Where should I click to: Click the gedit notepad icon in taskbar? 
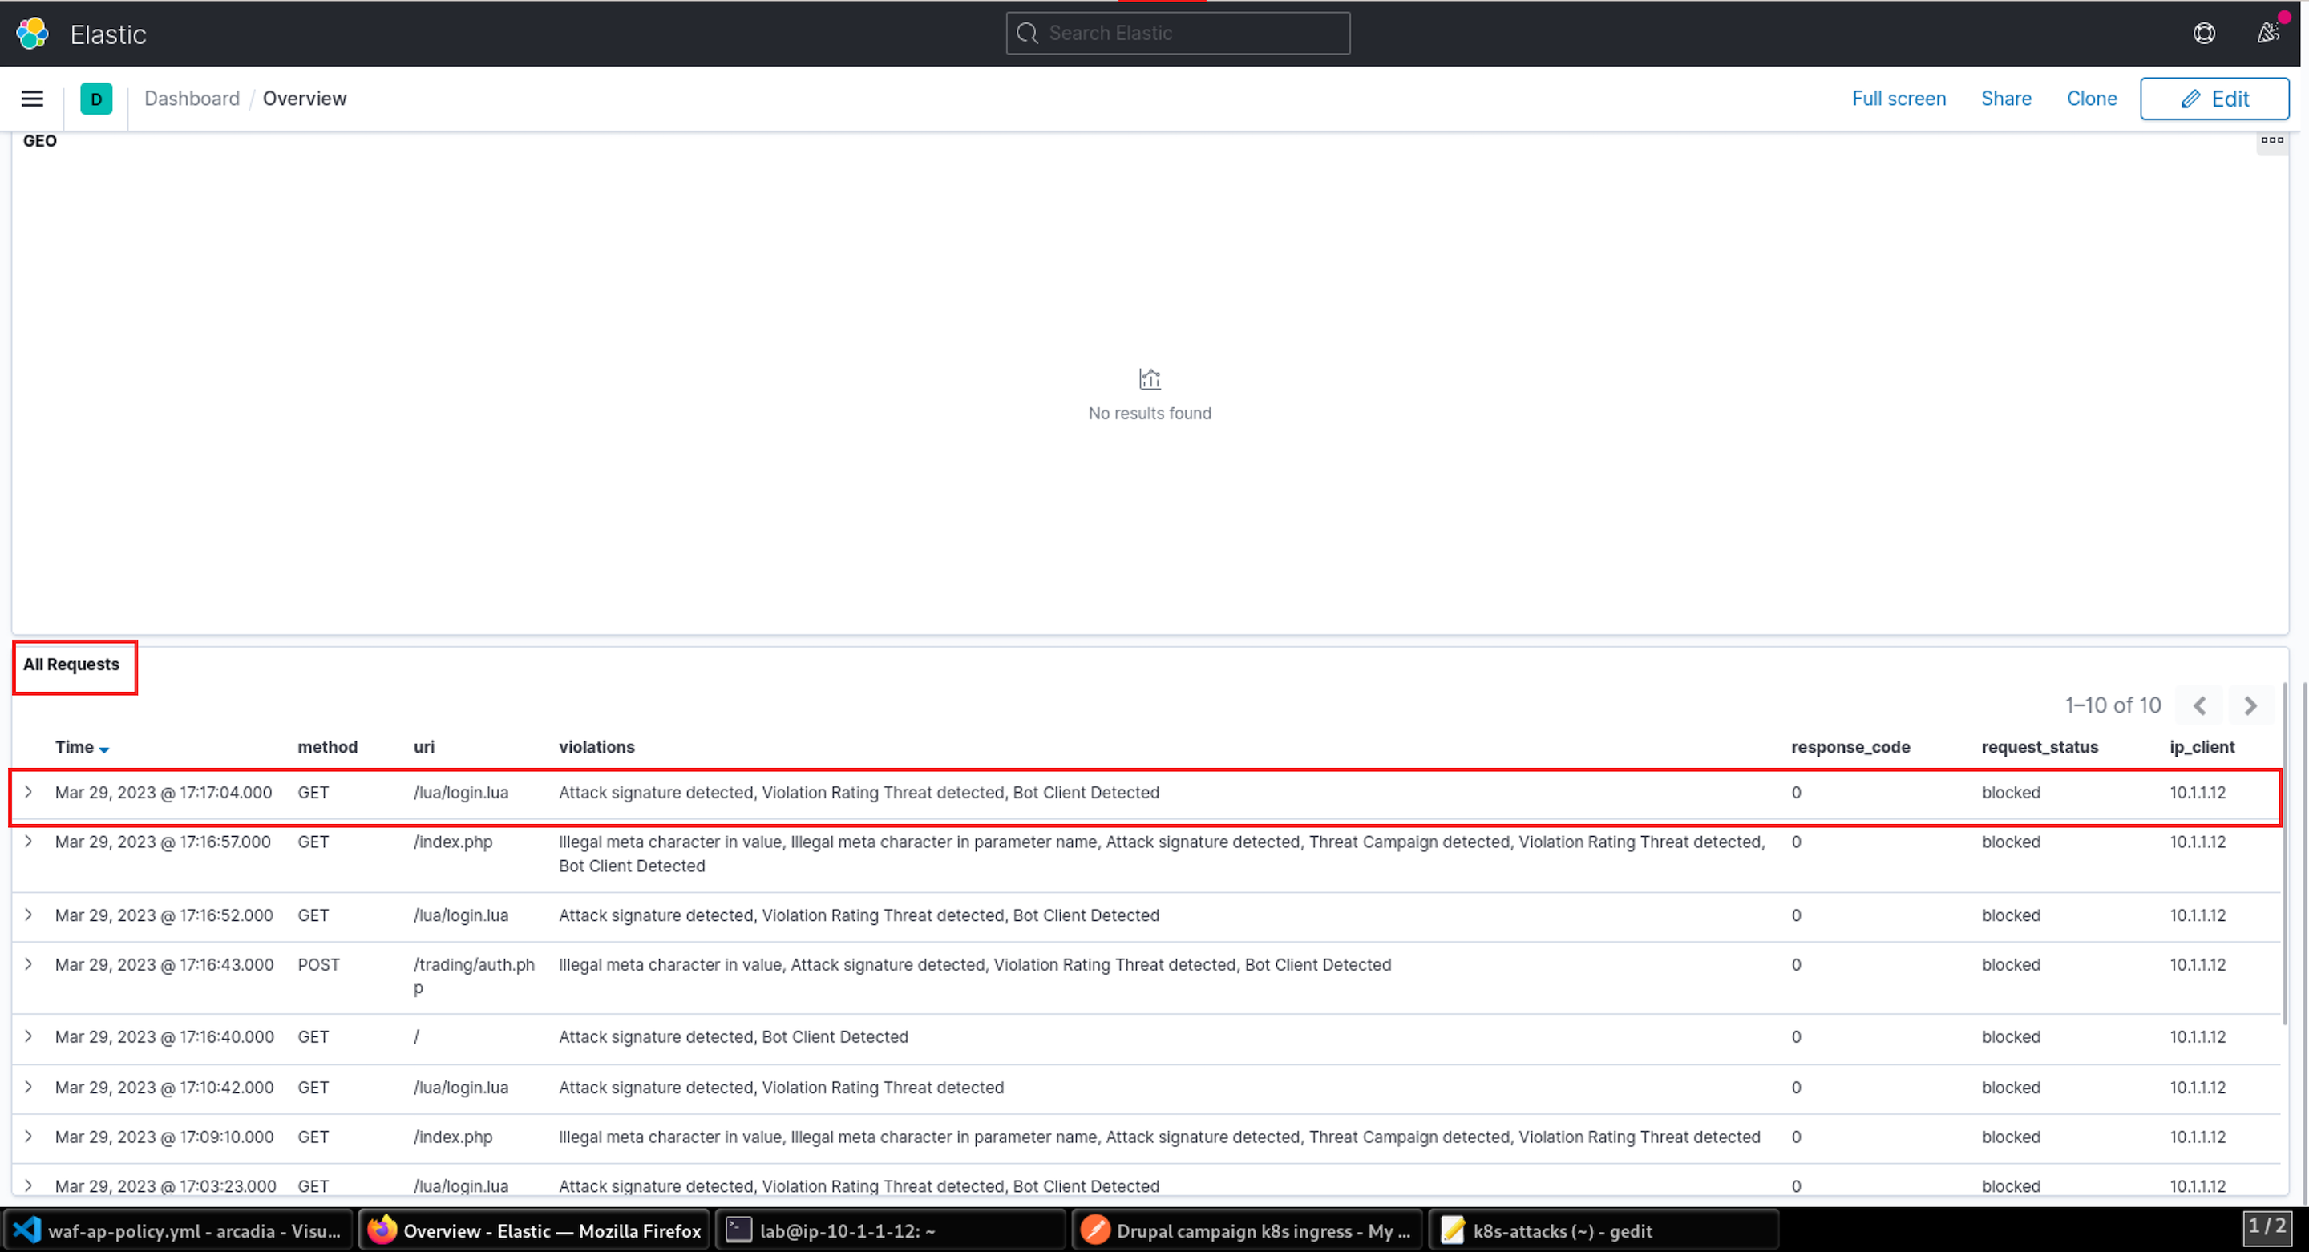click(x=1452, y=1230)
